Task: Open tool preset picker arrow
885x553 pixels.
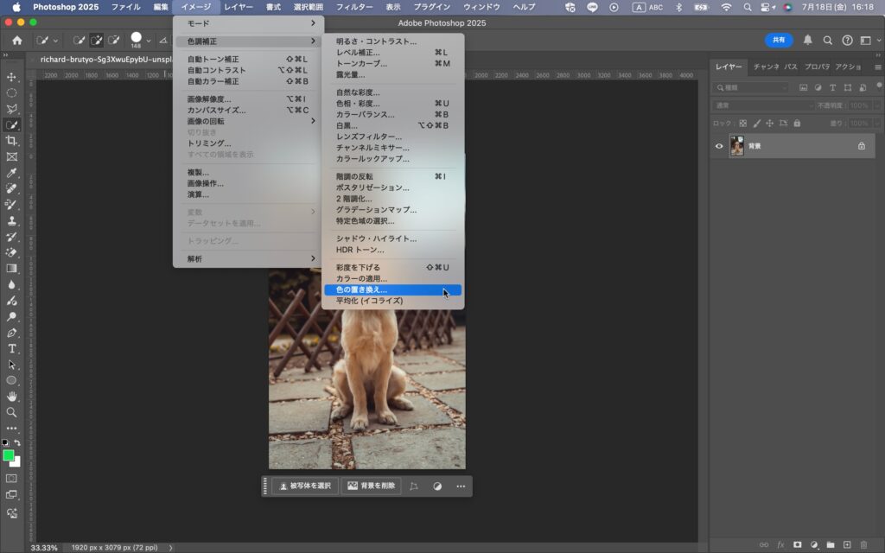Action: (55, 41)
